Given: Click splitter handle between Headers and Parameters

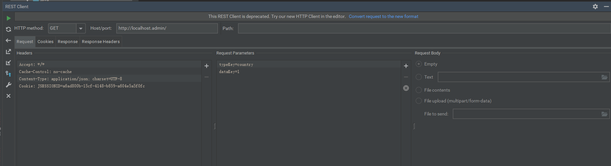Looking at the screenshot, I should pyautogui.click(x=214, y=126).
